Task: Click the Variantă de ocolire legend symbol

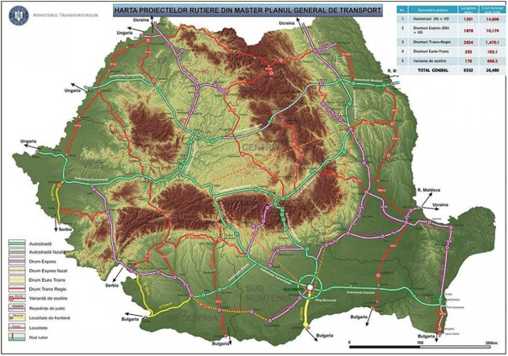Action: (18, 298)
